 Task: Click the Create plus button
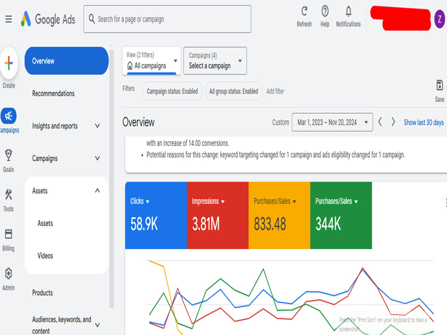tap(9, 63)
